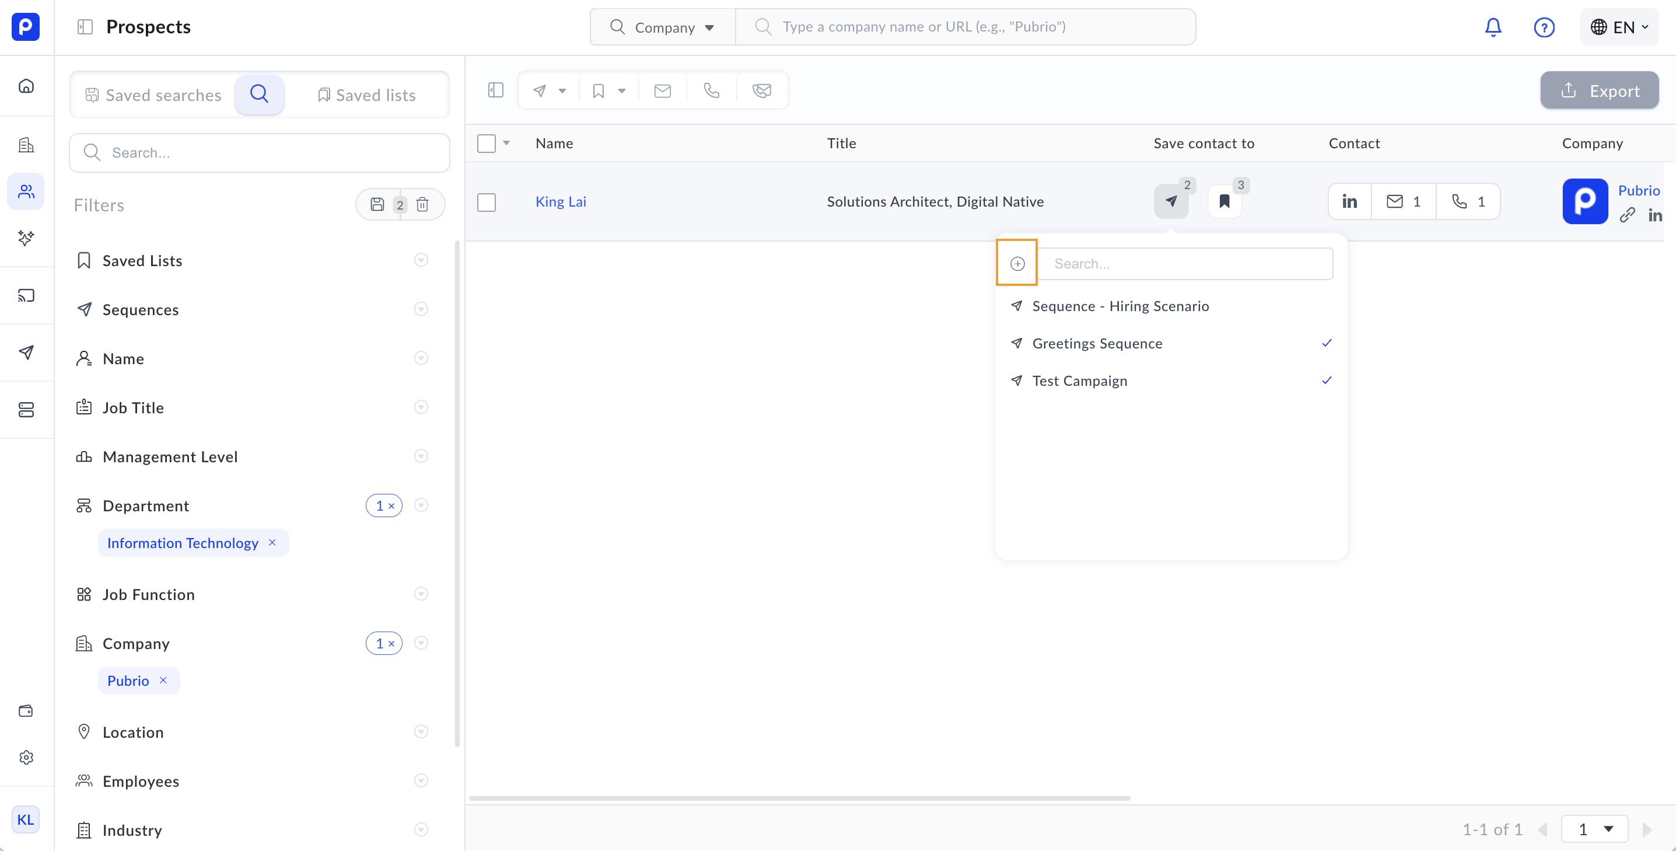
Task: Open the EN language selector
Action: tap(1619, 27)
